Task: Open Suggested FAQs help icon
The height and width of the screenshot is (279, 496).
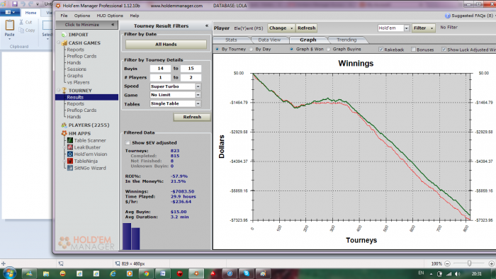Action: [447, 16]
